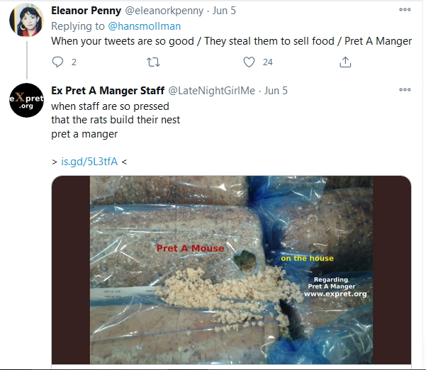Open the share icon on Eleanor's tweet

[x=345, y=62]
